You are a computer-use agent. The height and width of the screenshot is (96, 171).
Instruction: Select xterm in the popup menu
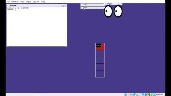coord(93,5)
